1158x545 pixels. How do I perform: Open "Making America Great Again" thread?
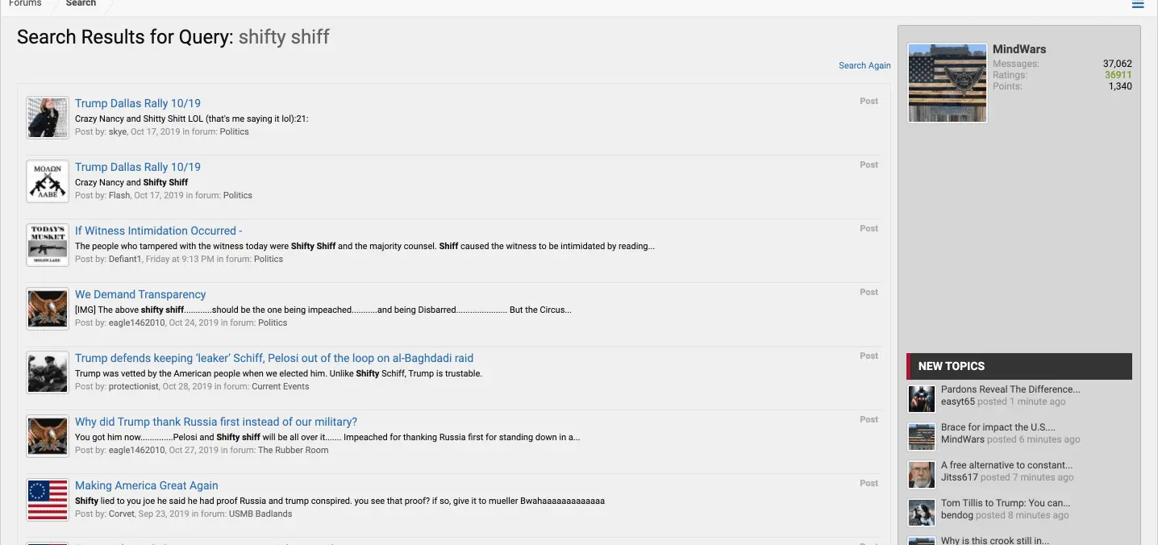147,485
